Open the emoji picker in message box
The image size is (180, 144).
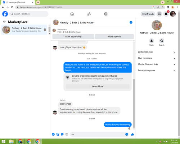coord(127,134)
